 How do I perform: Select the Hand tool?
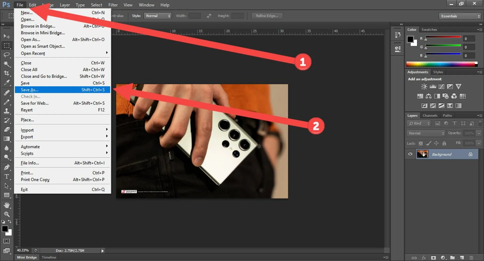coord(7,205)
